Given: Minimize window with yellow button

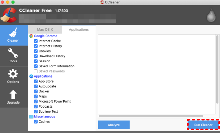Looking at the screenshot, I should [x=8, y=2].
